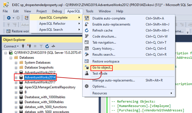
Task: Open the ApexSQL Refactor submenu
Action: click(x=56, y=23)
